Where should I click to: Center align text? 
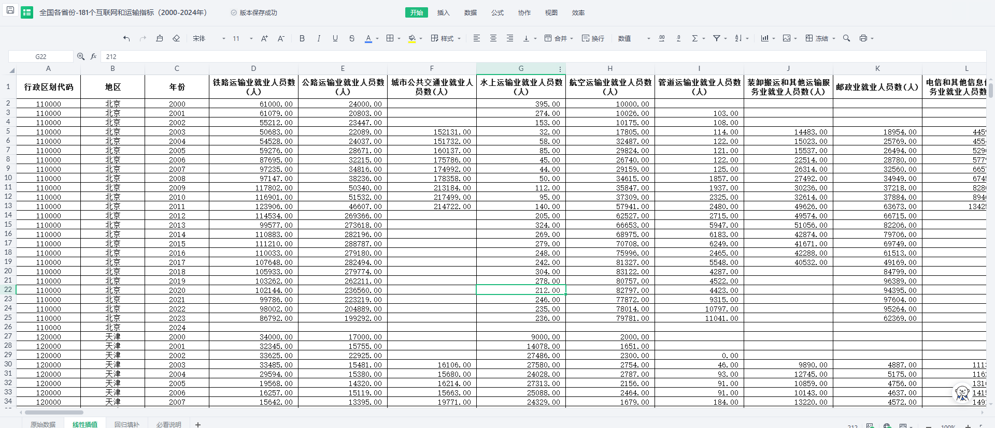(493, 38)
